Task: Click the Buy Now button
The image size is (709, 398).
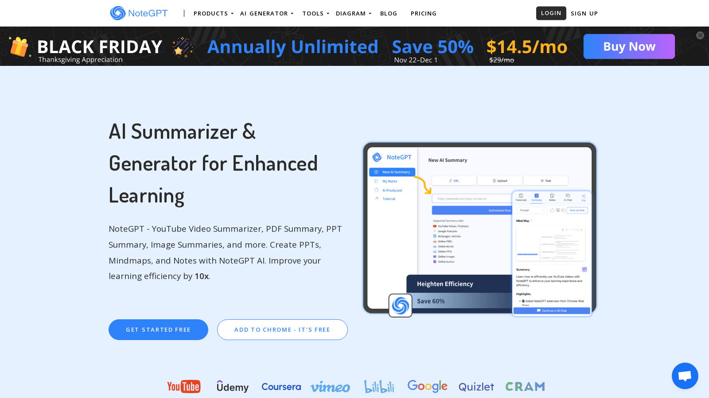Action: [x=629, y=46]
